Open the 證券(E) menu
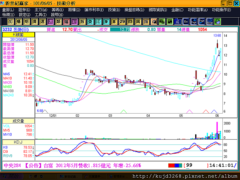The width and height of the screenshot is (240, 180). (24, 10)
